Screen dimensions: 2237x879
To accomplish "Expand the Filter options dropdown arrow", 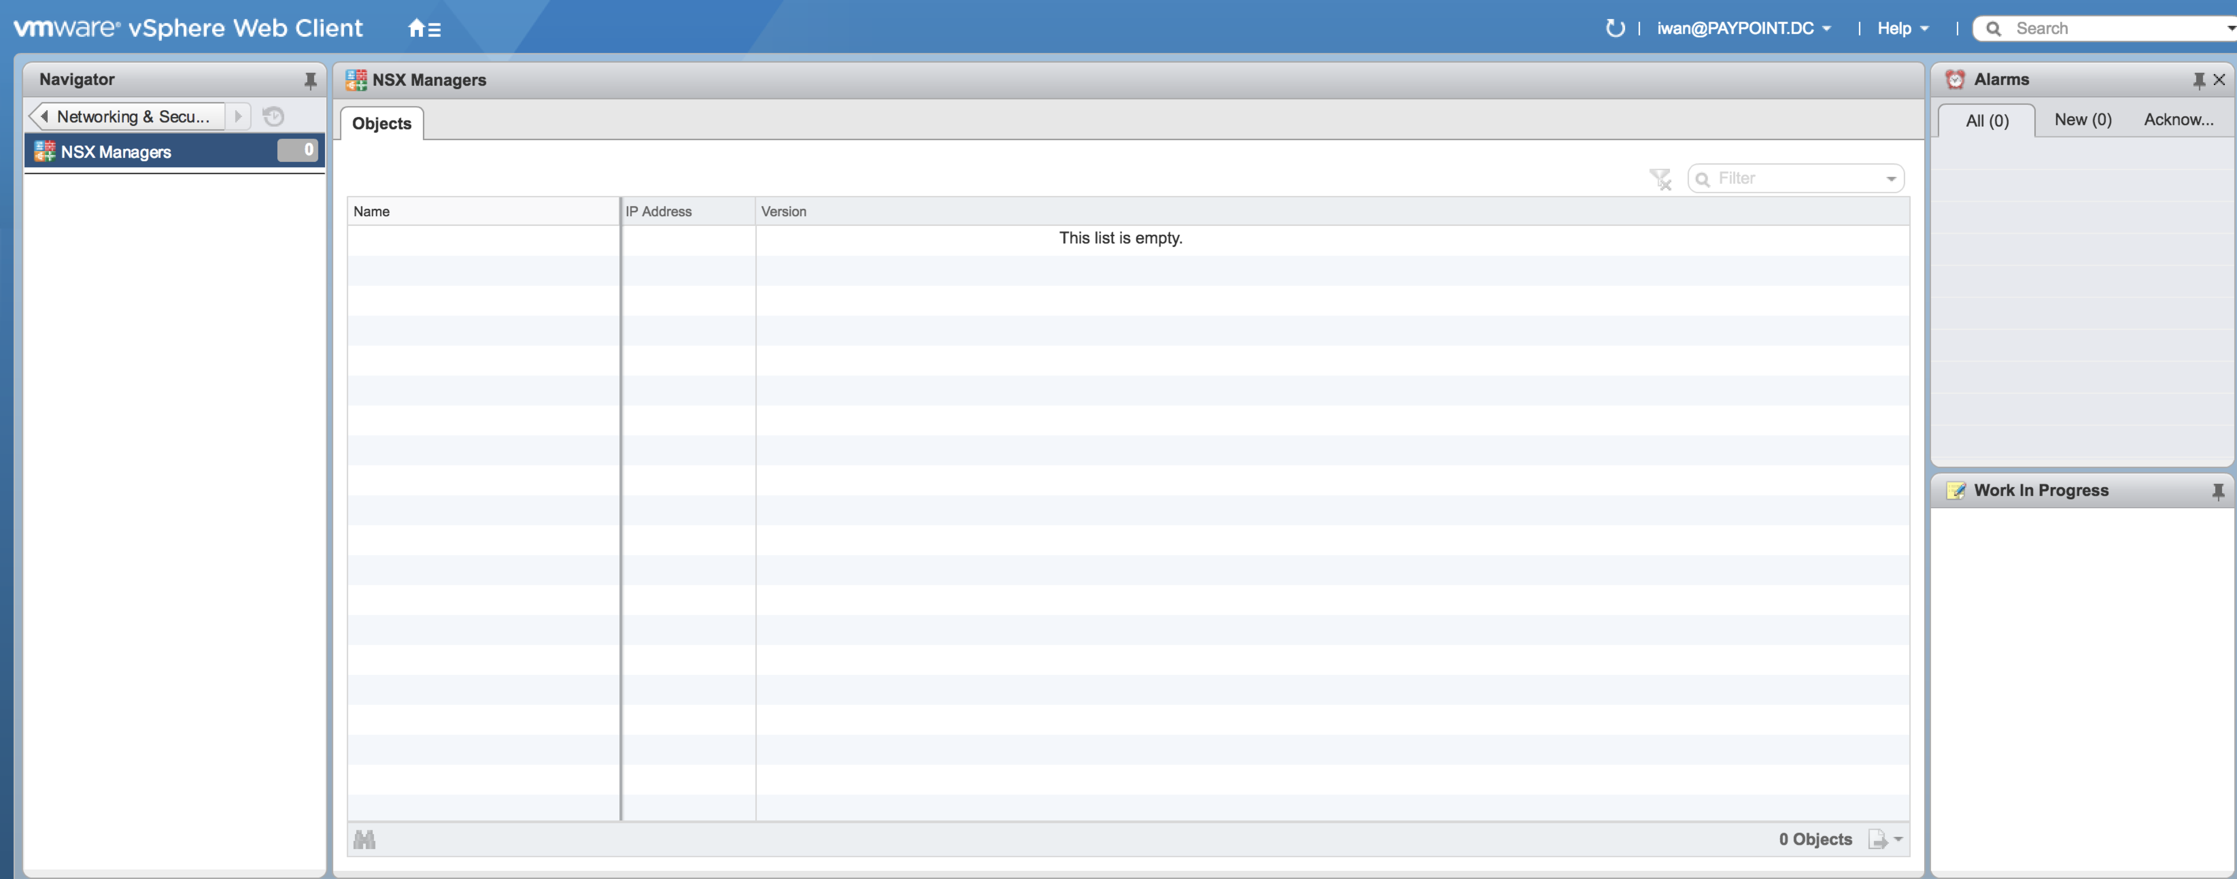I will click(x=1891, y=179).
